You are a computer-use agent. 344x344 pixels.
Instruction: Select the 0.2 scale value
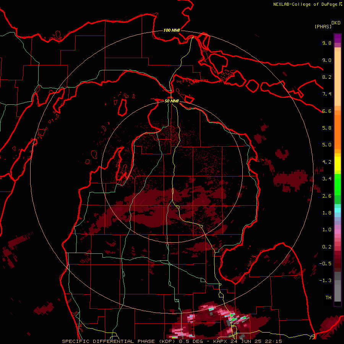click(x=327, y=247)
